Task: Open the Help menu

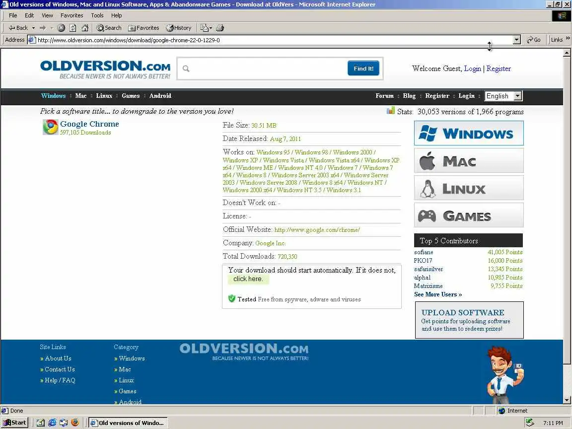Action: pos(116,15)
